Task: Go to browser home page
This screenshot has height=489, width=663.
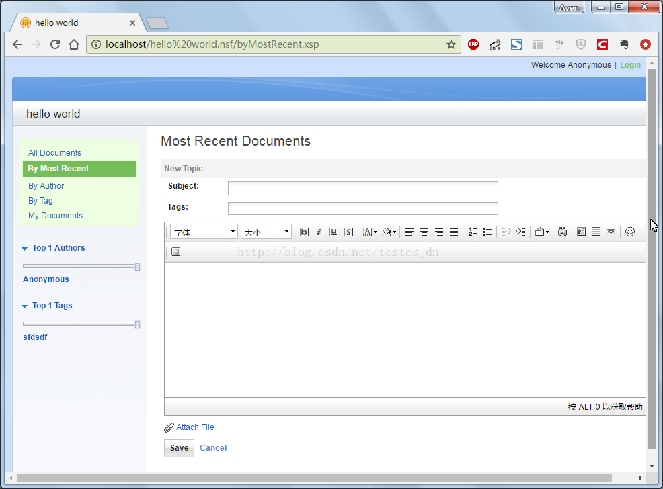Action: pos(74,44)
